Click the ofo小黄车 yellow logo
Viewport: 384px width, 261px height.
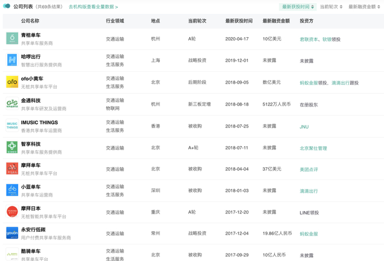coord(12,82)
